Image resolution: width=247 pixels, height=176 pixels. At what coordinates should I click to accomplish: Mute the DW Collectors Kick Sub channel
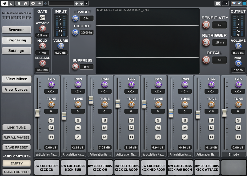click(78, 128)
